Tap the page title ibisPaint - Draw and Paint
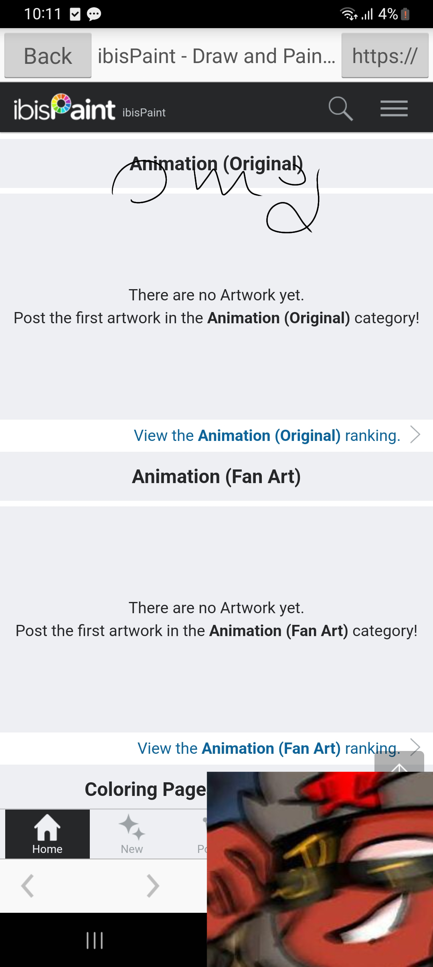Viewport: 433px width, 967px height. coord(216,56)
